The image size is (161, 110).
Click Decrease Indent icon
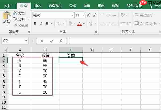(x=122, y=23)
